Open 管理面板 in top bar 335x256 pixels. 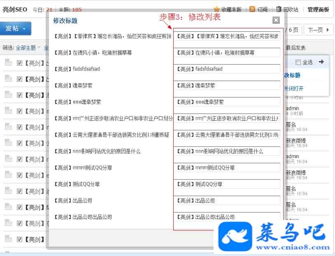pos(318,9)
